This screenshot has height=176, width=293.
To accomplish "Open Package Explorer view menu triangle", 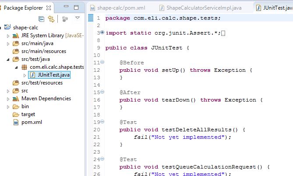I will coord(78,18).
